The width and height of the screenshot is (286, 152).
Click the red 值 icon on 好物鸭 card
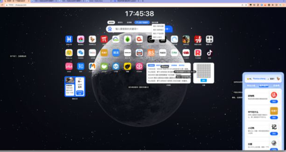click(x=274, y=95)
